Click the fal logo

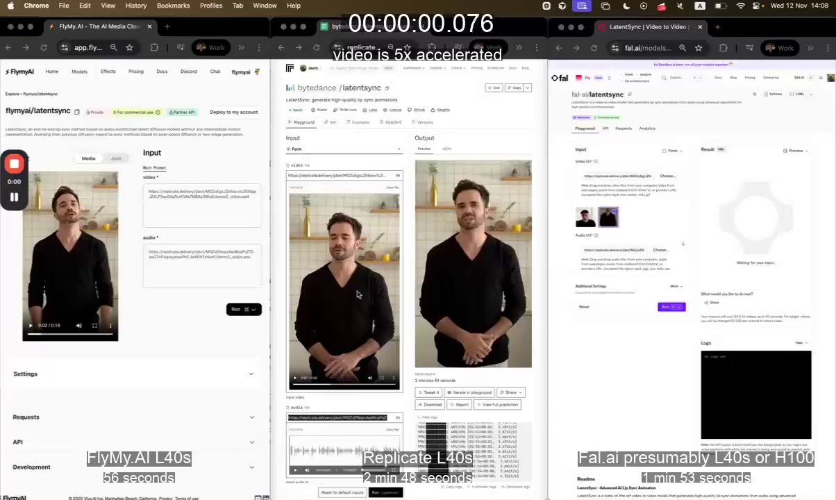click(x=560, y=78)
